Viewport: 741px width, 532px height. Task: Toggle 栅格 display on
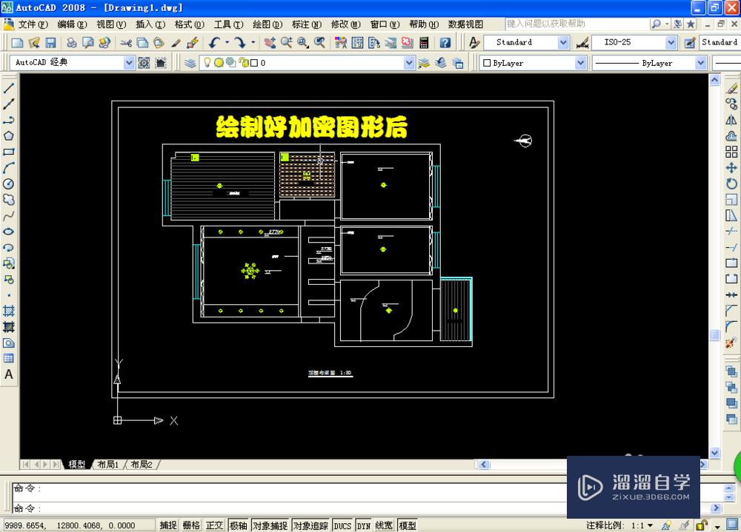pos(190,525)
